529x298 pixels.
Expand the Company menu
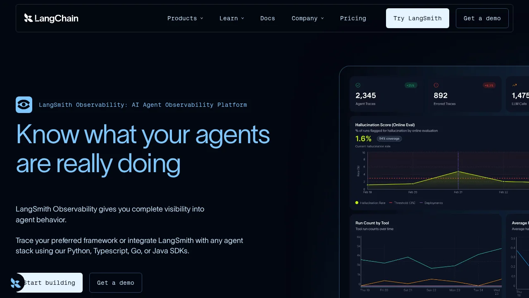[307, 18]
